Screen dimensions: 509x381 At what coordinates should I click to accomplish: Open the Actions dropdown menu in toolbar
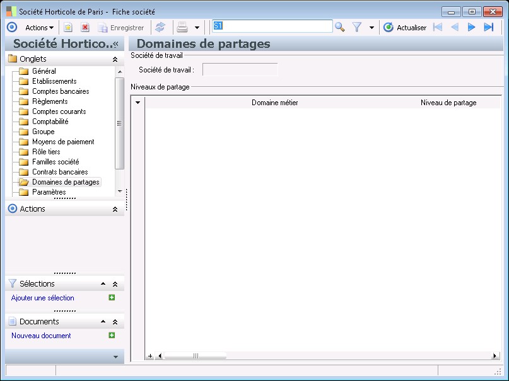pyautogui.click(x=39, y=27)
